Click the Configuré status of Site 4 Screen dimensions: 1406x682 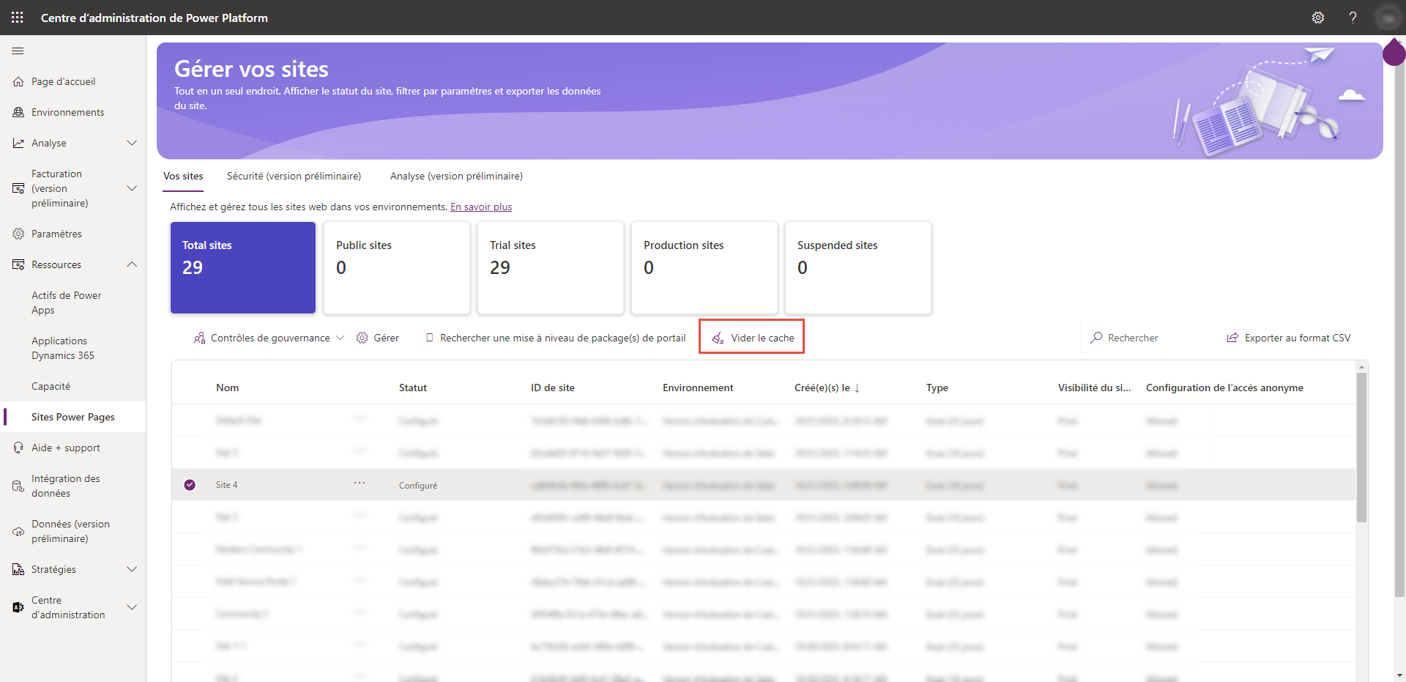[x=418, y=486]
